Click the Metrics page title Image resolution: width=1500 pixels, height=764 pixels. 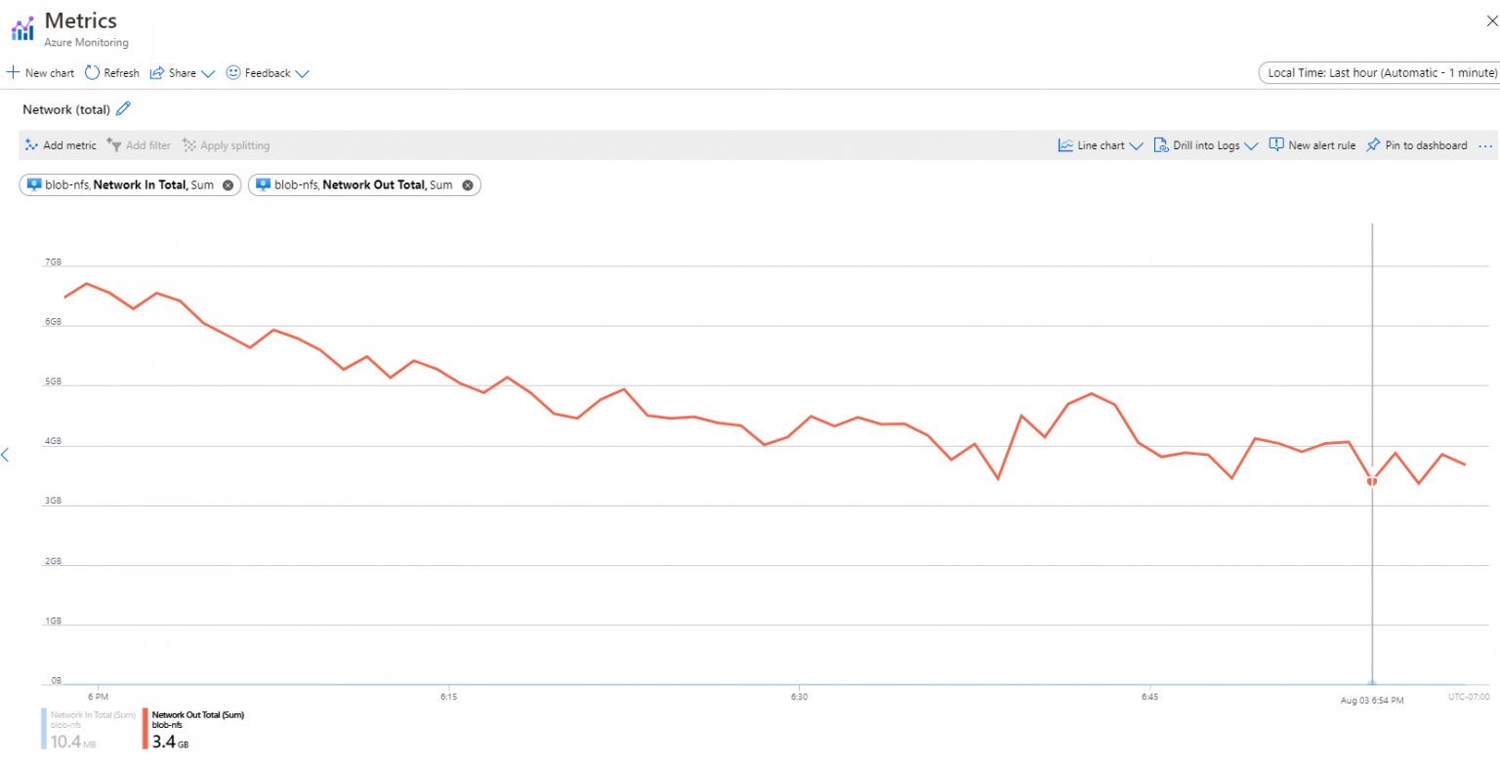pos(81,19)
